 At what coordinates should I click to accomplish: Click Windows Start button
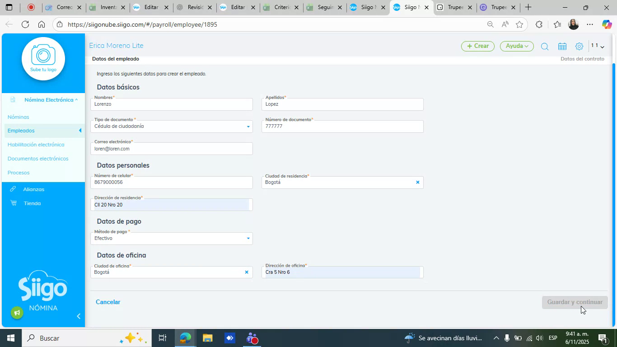coord(10,338)
